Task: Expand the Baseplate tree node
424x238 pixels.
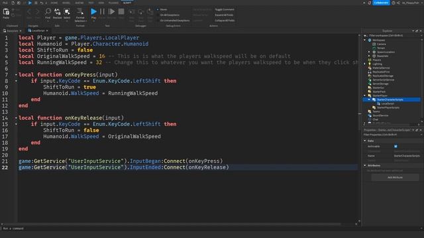Action: click(x=370, y=56)
